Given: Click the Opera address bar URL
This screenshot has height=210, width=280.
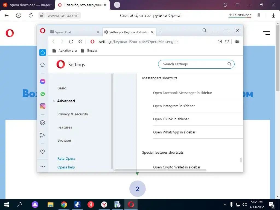Looking at the screenshot, I should coord(139,42).
